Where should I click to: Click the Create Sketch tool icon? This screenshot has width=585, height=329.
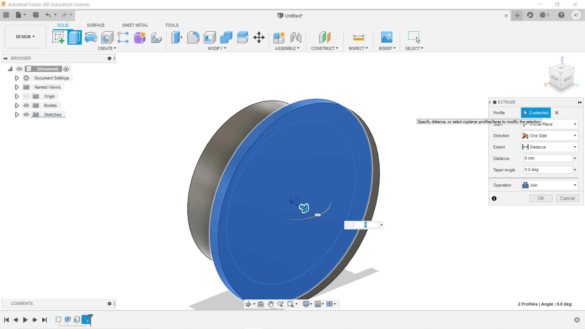(58, 37)
